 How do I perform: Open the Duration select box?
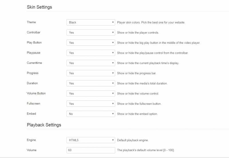(90, 83)
